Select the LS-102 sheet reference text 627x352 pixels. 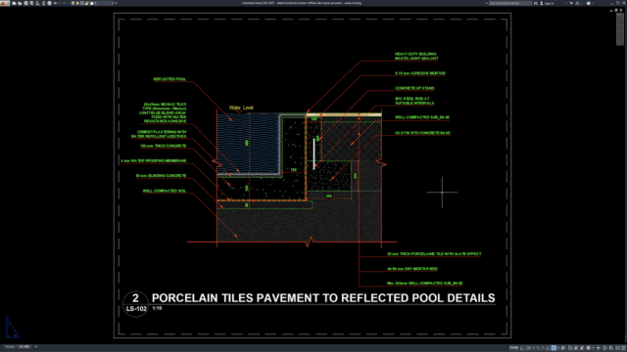(x=136, y=309)
